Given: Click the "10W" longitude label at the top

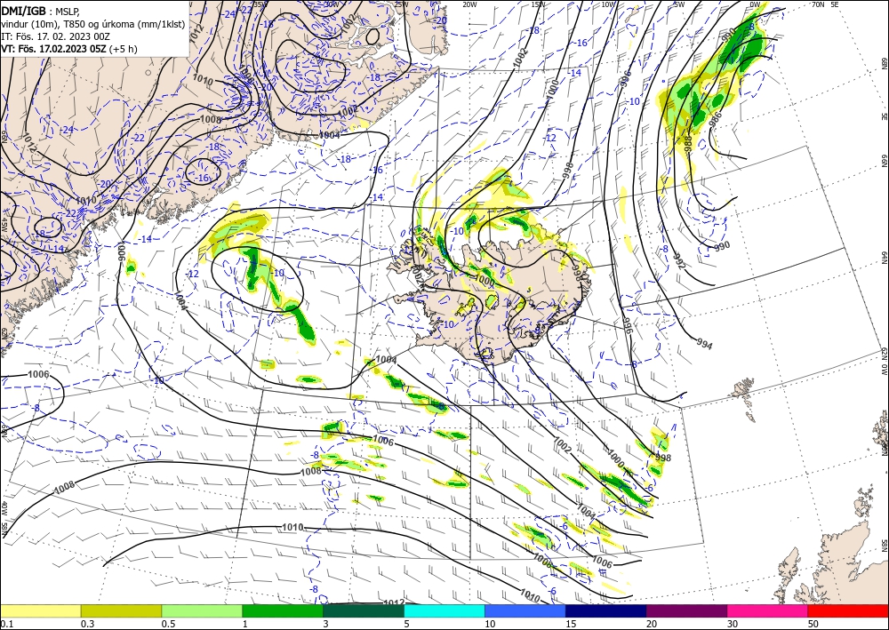Looking at the screenshot, I should pyautogui.click(x=608, y=4).
